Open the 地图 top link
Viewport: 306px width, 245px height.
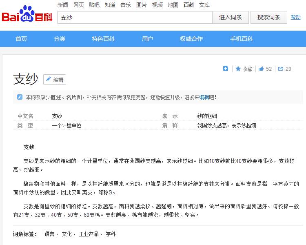click(173, 5)
